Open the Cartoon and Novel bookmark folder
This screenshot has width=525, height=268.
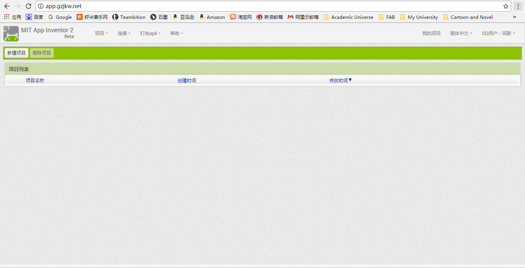(468, 17)
